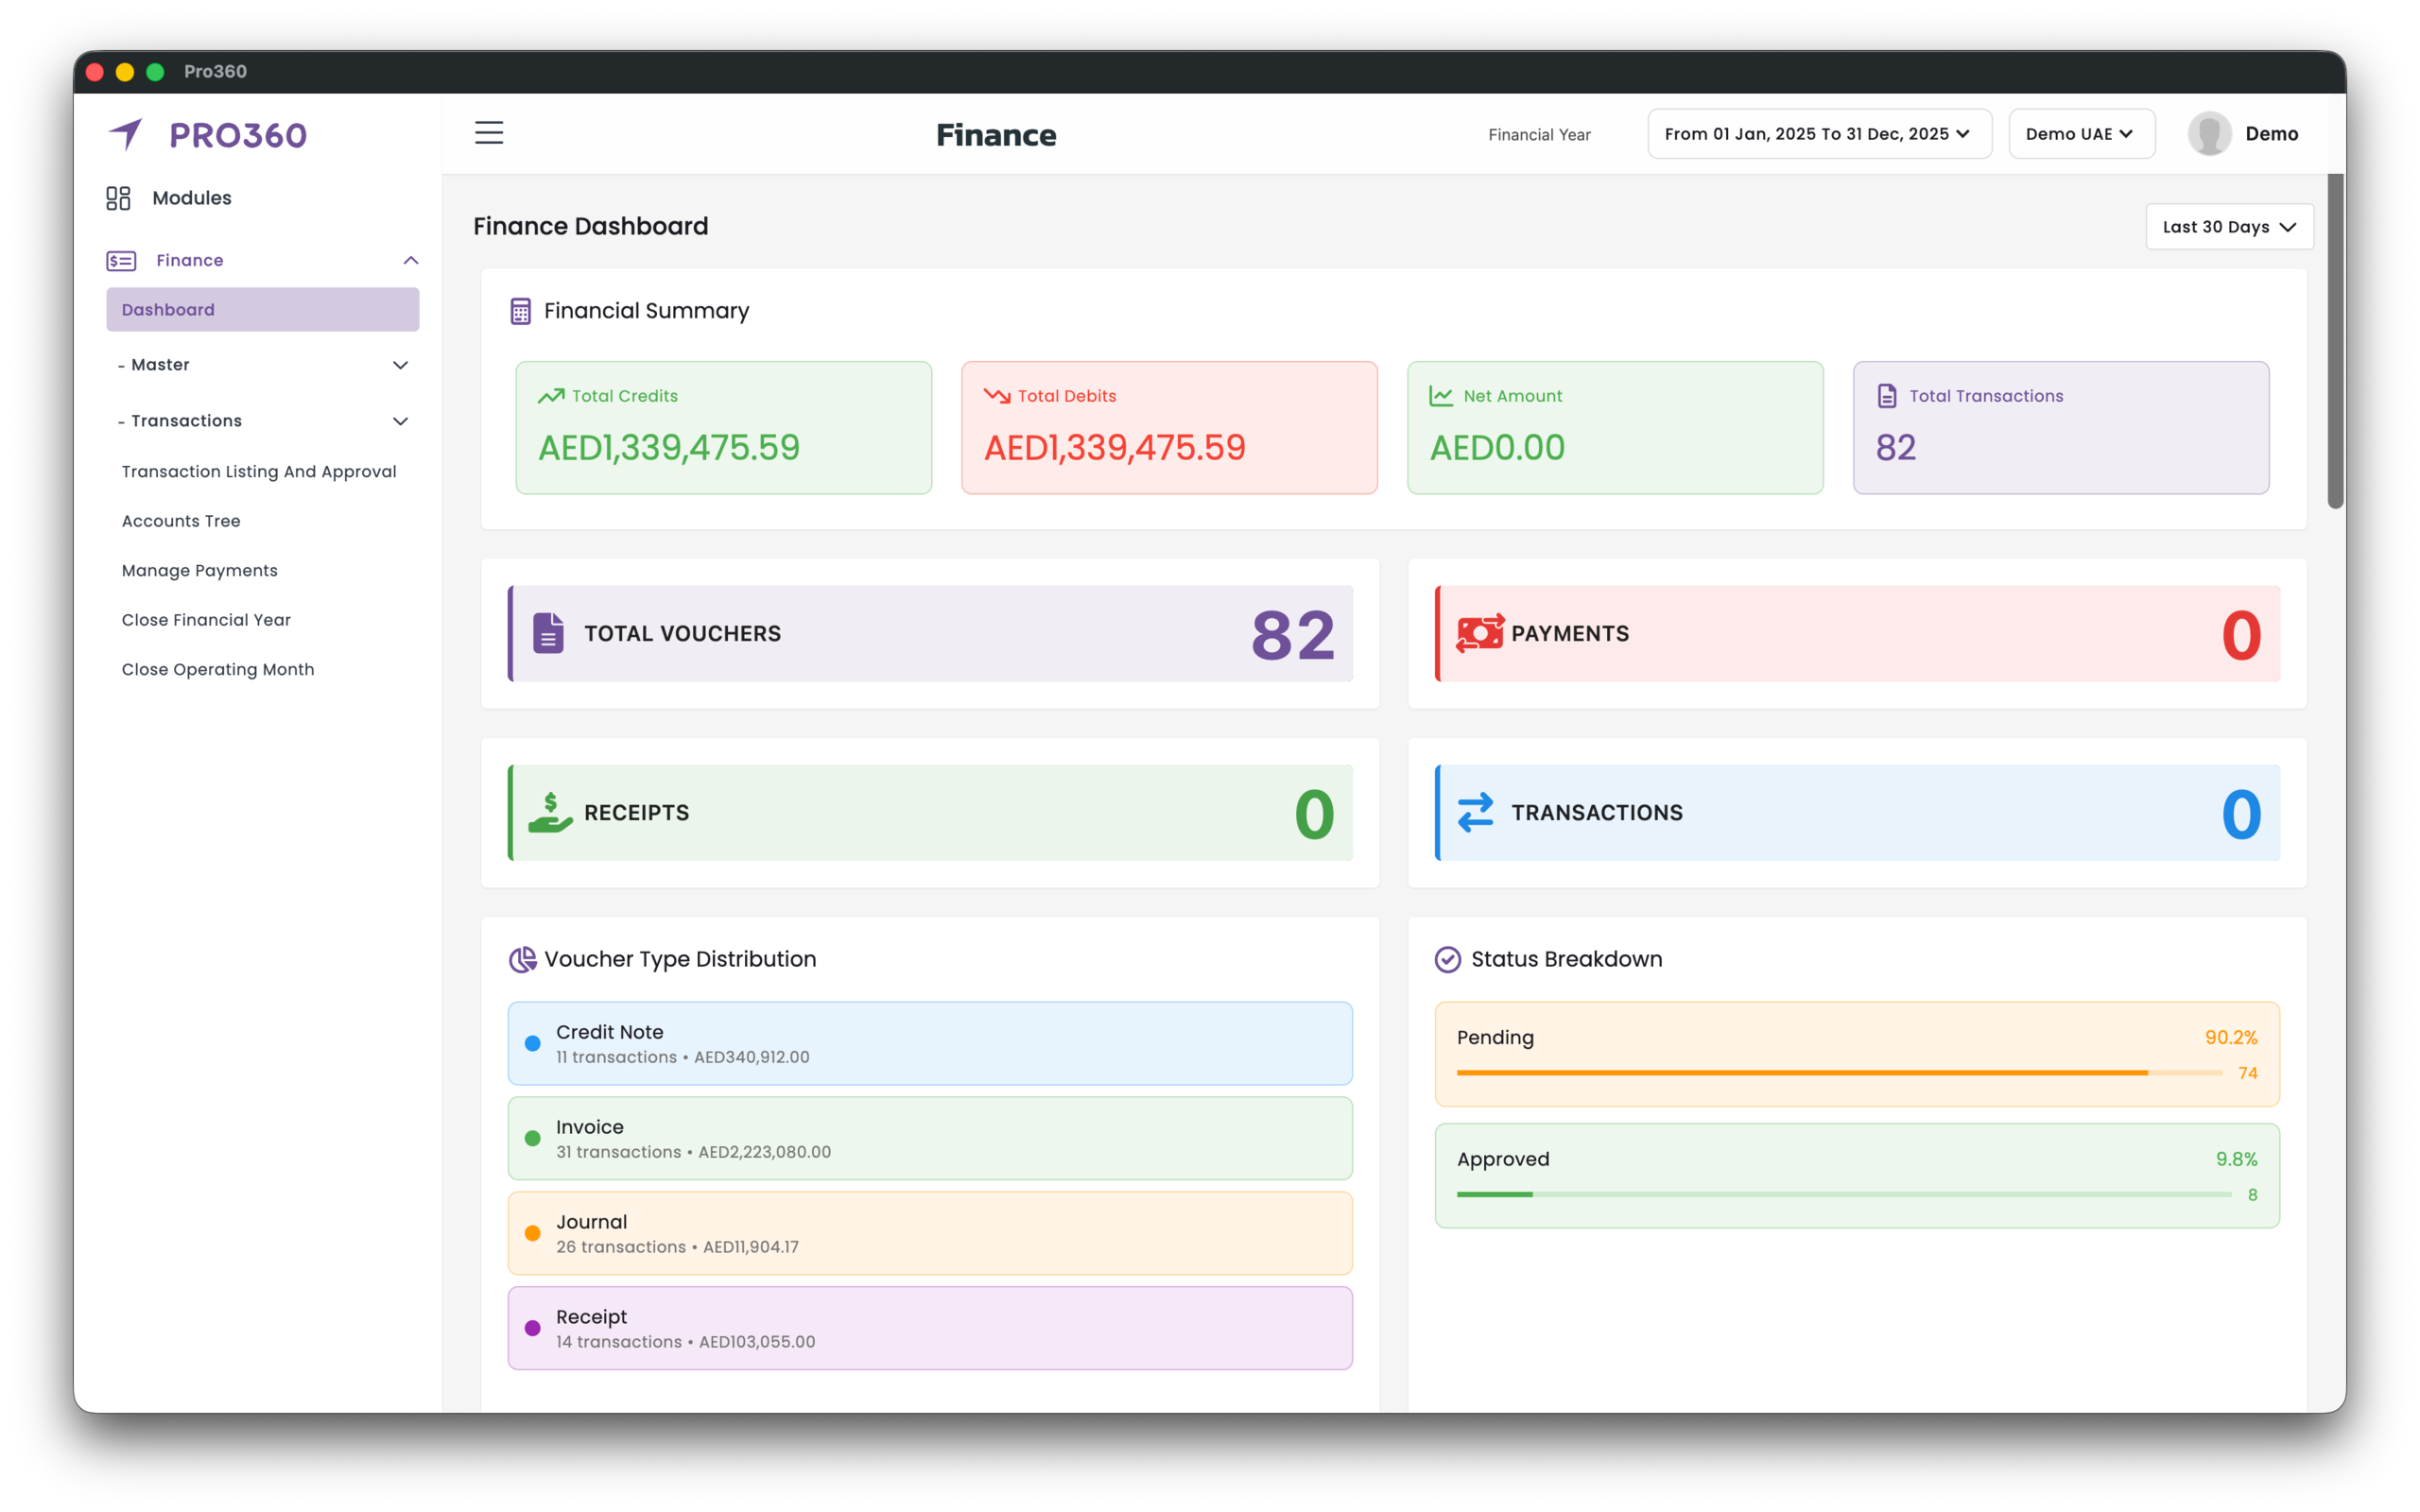This screenshot has width=2420, height=1512.
Task: Open the PAYMENTS card
Action: 1858,633
